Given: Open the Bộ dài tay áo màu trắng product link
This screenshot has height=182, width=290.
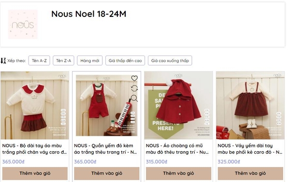Looking at the screenshot, I should [35, 149].
